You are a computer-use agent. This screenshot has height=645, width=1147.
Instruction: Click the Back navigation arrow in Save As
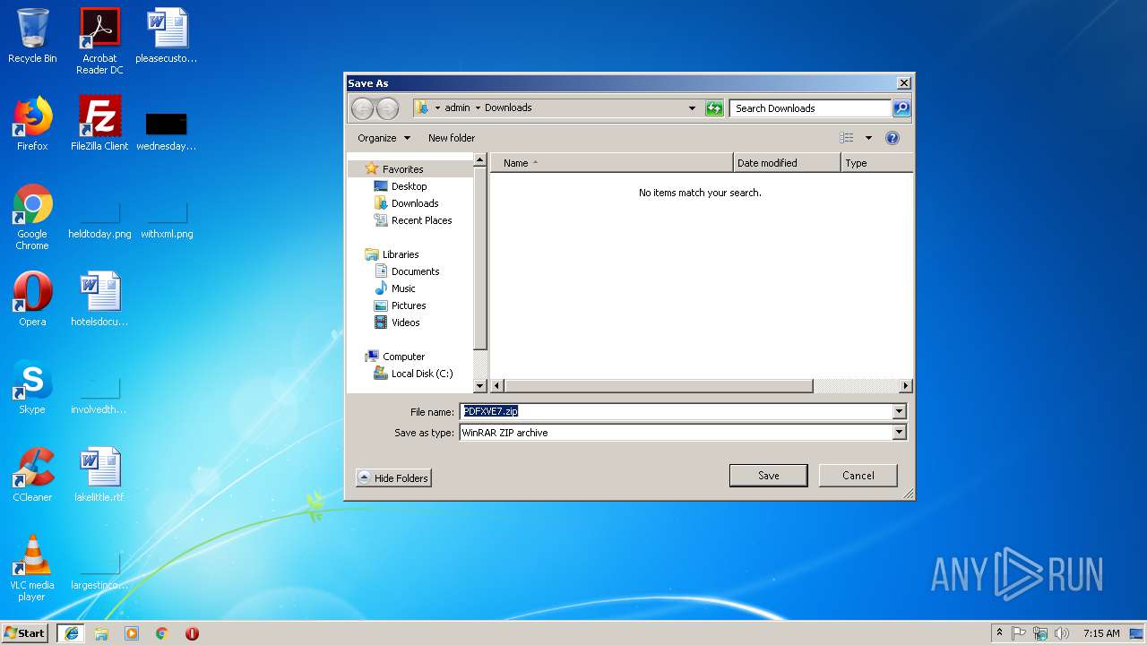click(362, 108)
